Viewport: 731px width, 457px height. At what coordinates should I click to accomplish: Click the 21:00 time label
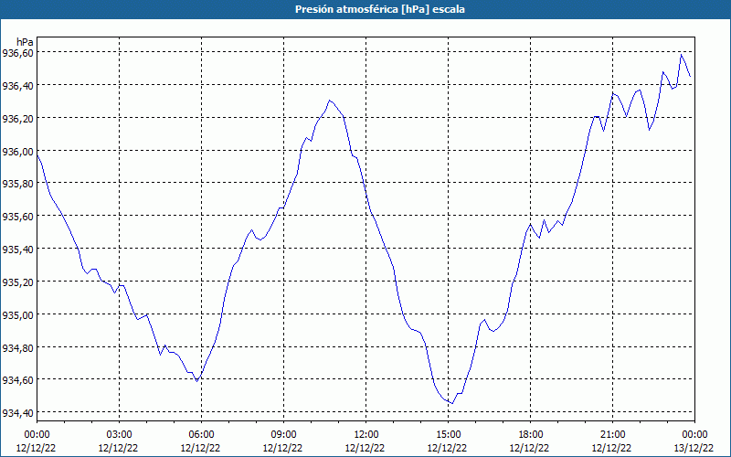[612, 435]
